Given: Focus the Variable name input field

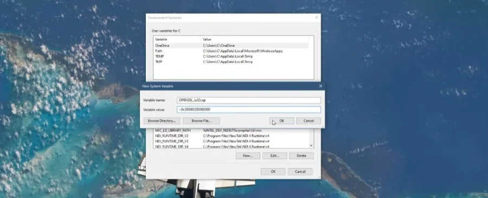Looking at the screenshot, I should (249, 100).
